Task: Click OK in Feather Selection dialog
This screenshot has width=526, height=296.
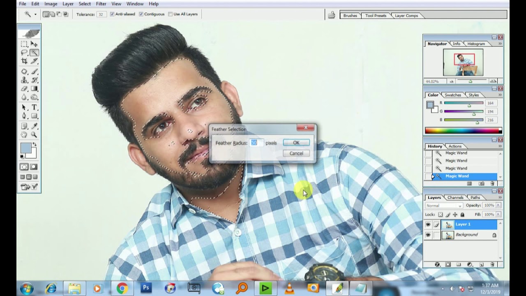Action: pyautogui.click(x=296, y=143)
